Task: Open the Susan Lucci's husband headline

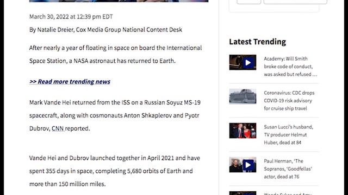Action: [x=289, y=135]
